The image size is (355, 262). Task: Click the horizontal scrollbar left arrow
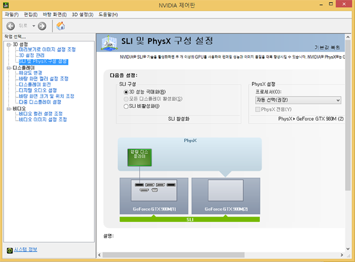(x=99, y=255)
